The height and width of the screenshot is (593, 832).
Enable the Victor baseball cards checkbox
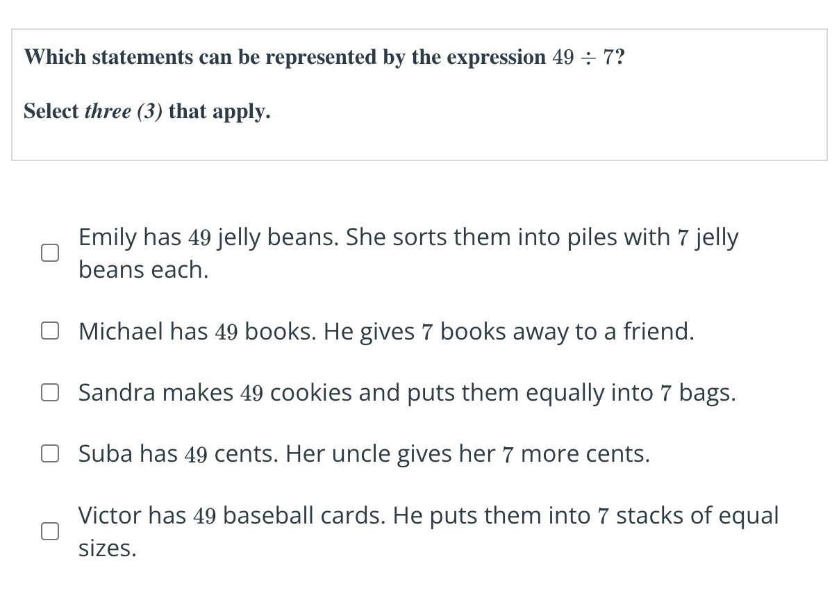[48, 532]
